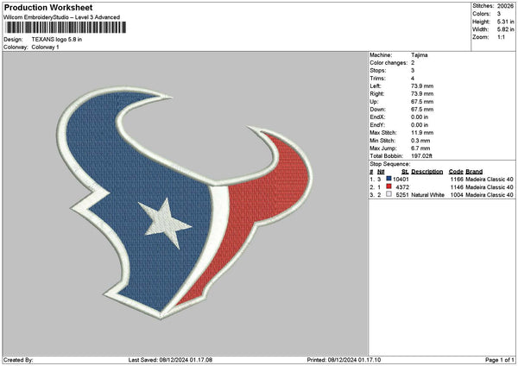Image resolution: width=518 pixels, height=366 pixels.
Task: Click the red thread color swatch
Action: (388, 186)
